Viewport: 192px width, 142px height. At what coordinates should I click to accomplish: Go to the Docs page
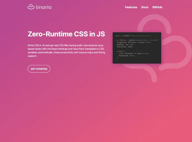pos(145,7)
